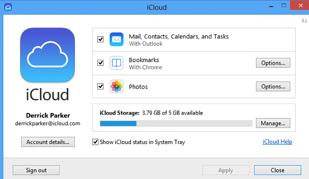Click the greyed-out Apply button
Image resolution: width=309 pixels, height=179 pixels.
226,170
